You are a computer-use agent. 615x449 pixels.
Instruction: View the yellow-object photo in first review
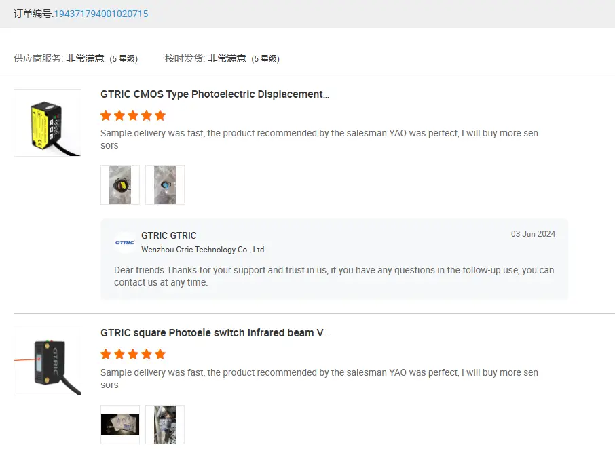(120, 185)
